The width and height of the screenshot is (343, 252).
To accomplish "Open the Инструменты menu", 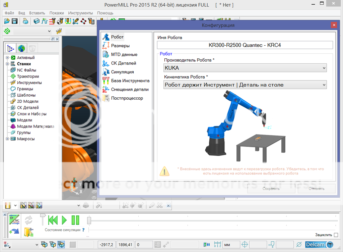I will (x=80, y=13).
